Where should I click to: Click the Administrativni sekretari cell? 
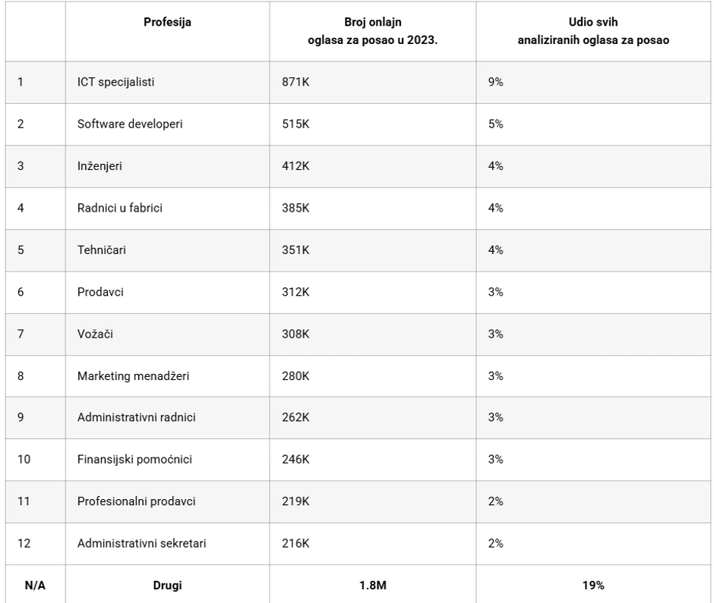tap(141, 543)
